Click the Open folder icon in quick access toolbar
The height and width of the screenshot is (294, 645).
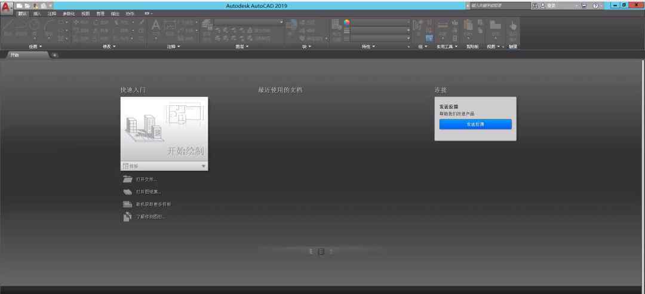(x=27, y=6)
